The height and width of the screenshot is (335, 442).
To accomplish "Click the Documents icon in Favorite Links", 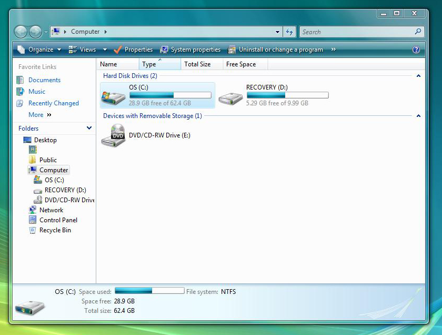I will click(20, 80).
